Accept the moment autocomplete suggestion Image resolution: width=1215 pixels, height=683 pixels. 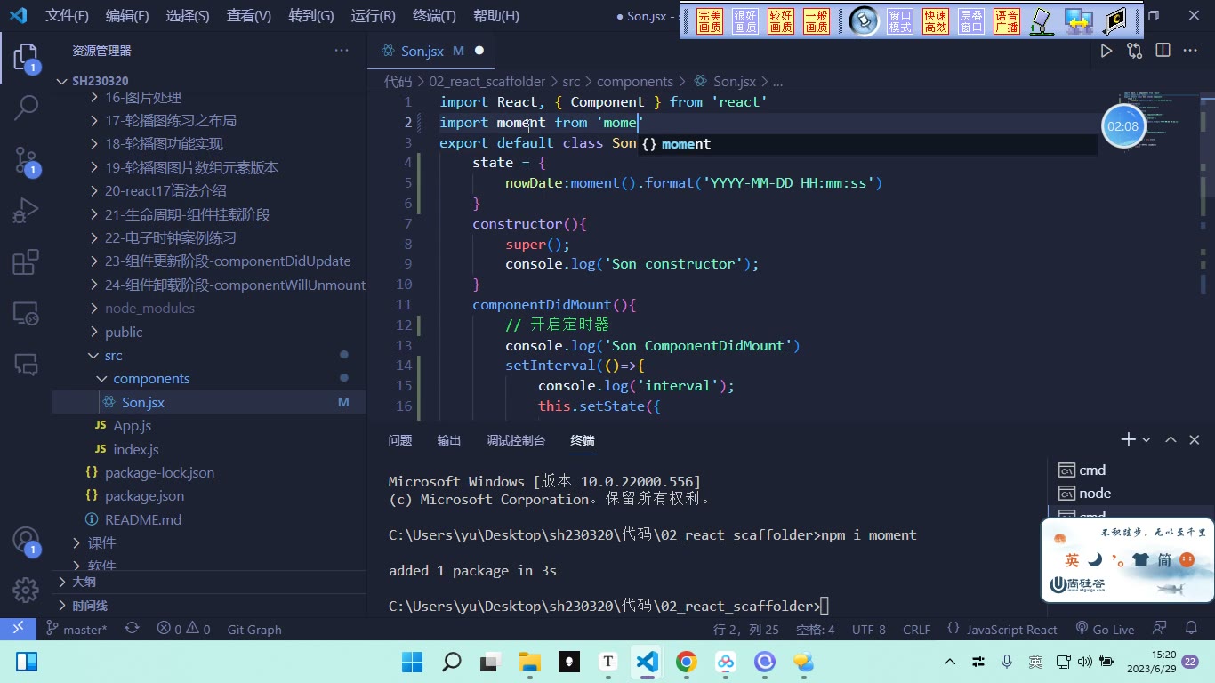pyautogui.click(x=867, y=144)
